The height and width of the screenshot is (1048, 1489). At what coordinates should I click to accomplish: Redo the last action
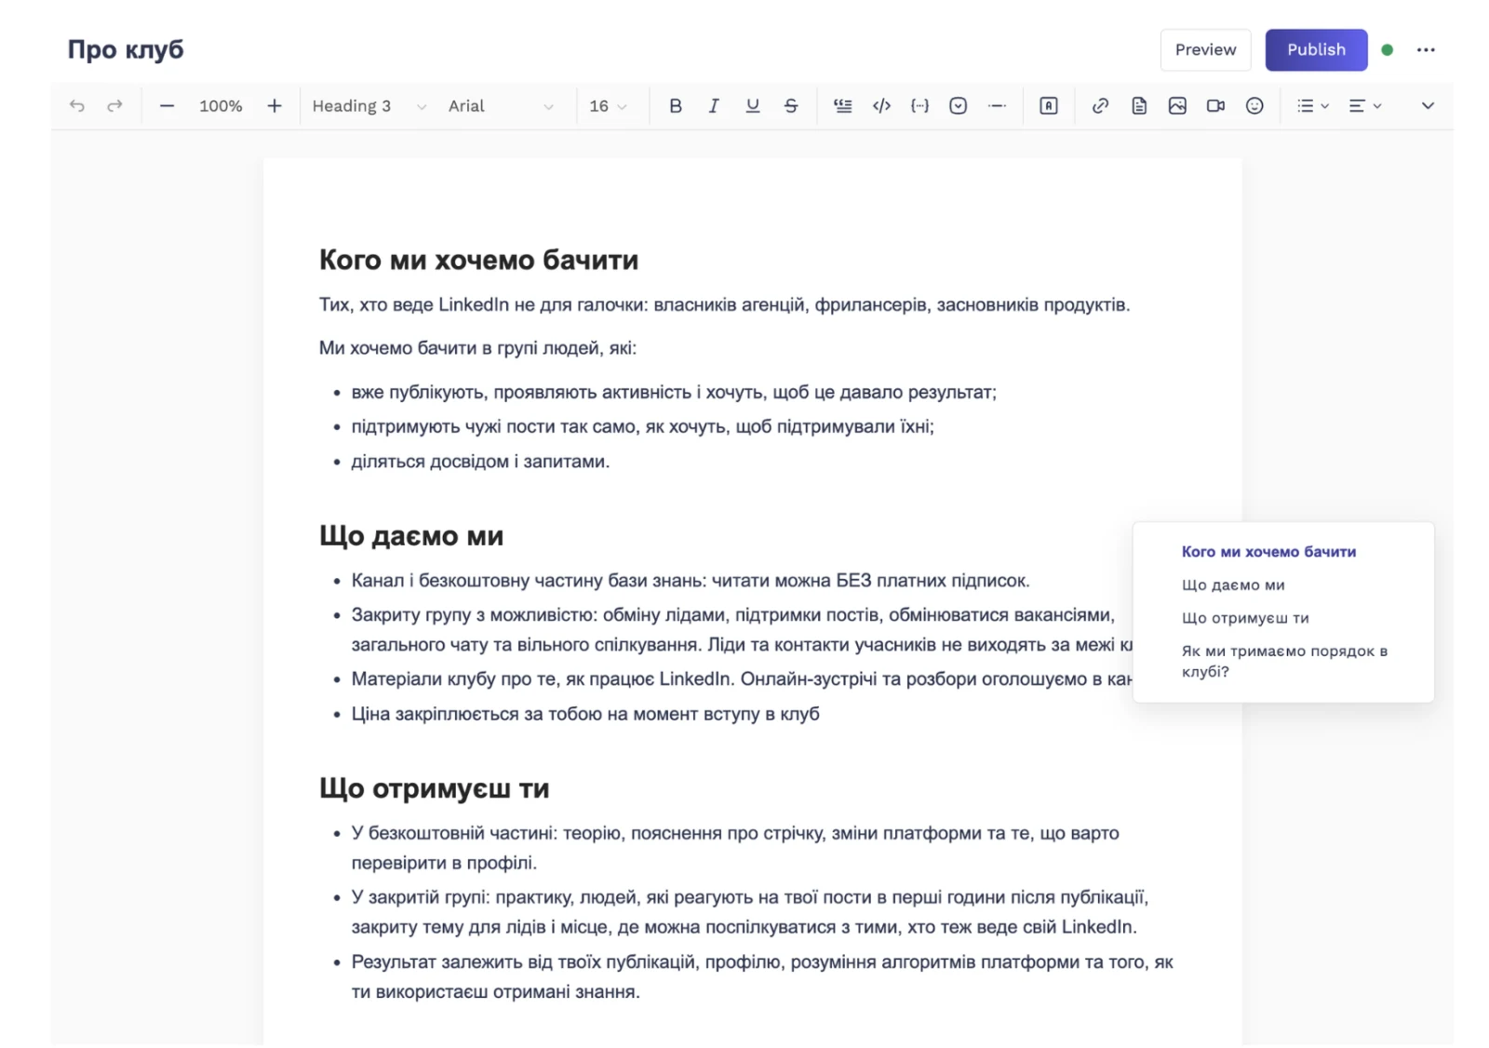pos(114,106)
